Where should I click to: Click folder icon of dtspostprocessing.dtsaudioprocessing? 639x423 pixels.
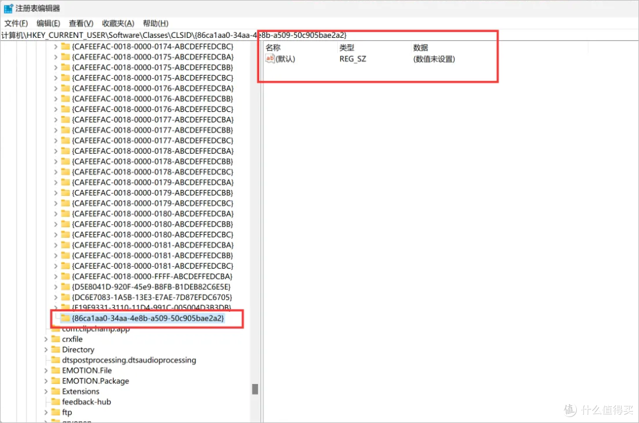pos(56,360)
